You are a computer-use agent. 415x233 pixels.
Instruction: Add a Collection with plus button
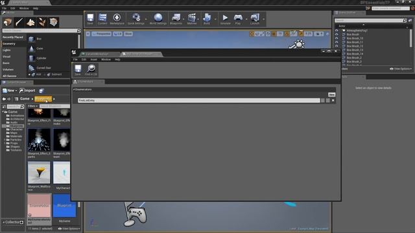tap(21, 223)
